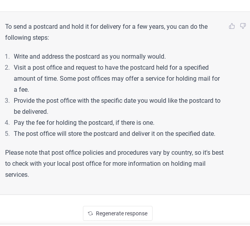This screenshot has width=250, height=226.
Task: Click the list number "3." marker
Action: point(7,101)
